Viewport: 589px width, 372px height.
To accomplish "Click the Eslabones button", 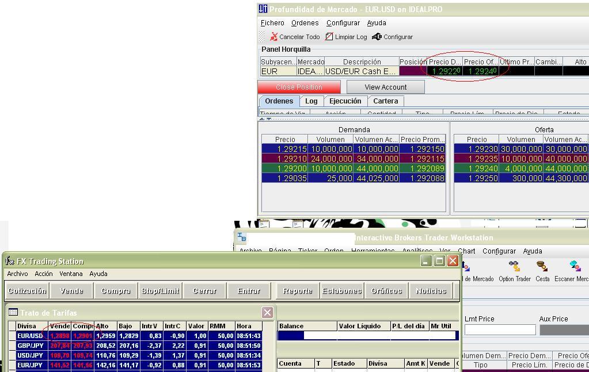I will (x=342, y=290).
